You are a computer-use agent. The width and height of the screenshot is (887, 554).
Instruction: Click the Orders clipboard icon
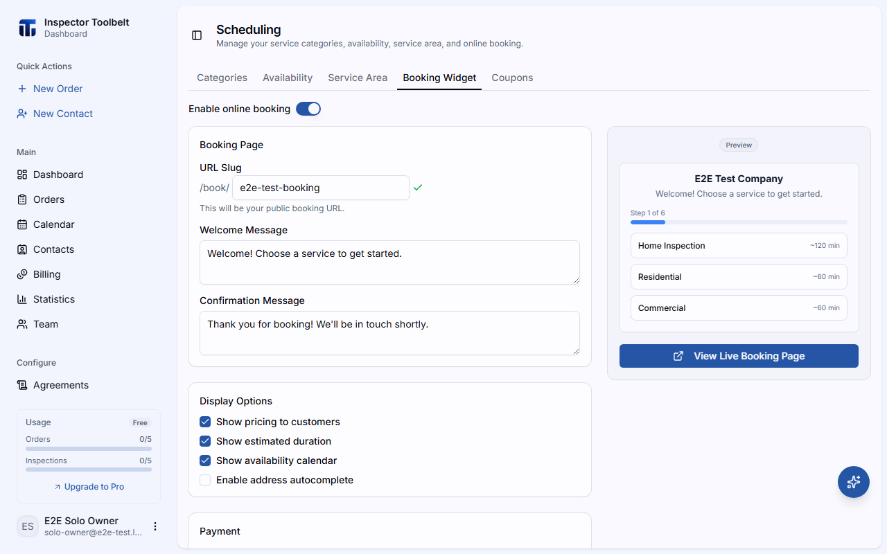pos(22,199)
